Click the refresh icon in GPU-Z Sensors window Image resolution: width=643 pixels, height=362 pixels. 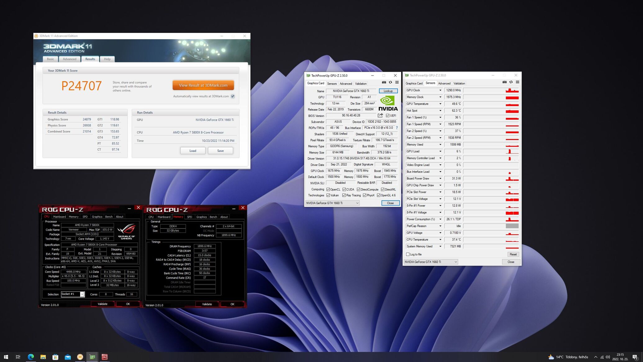pyautogui.click(x=511, y=82)
